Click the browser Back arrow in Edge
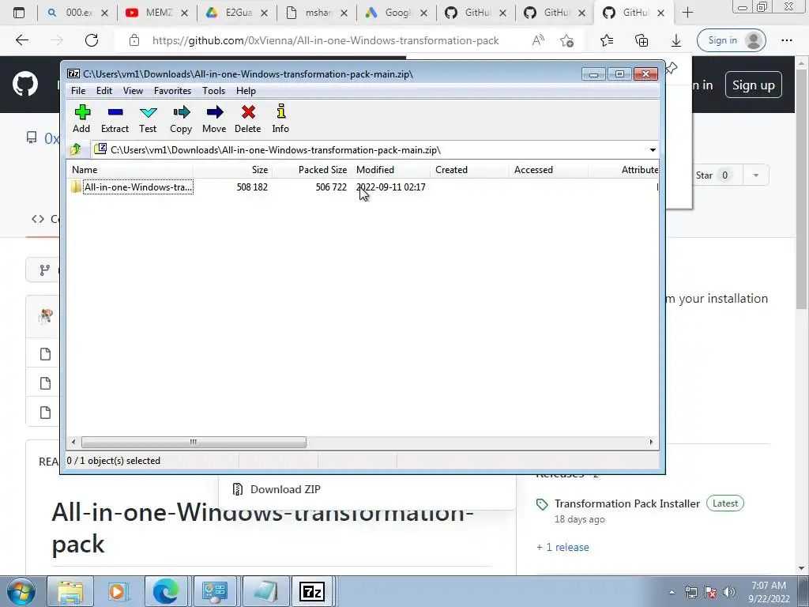The image size is (809, 607). point(21,40)
